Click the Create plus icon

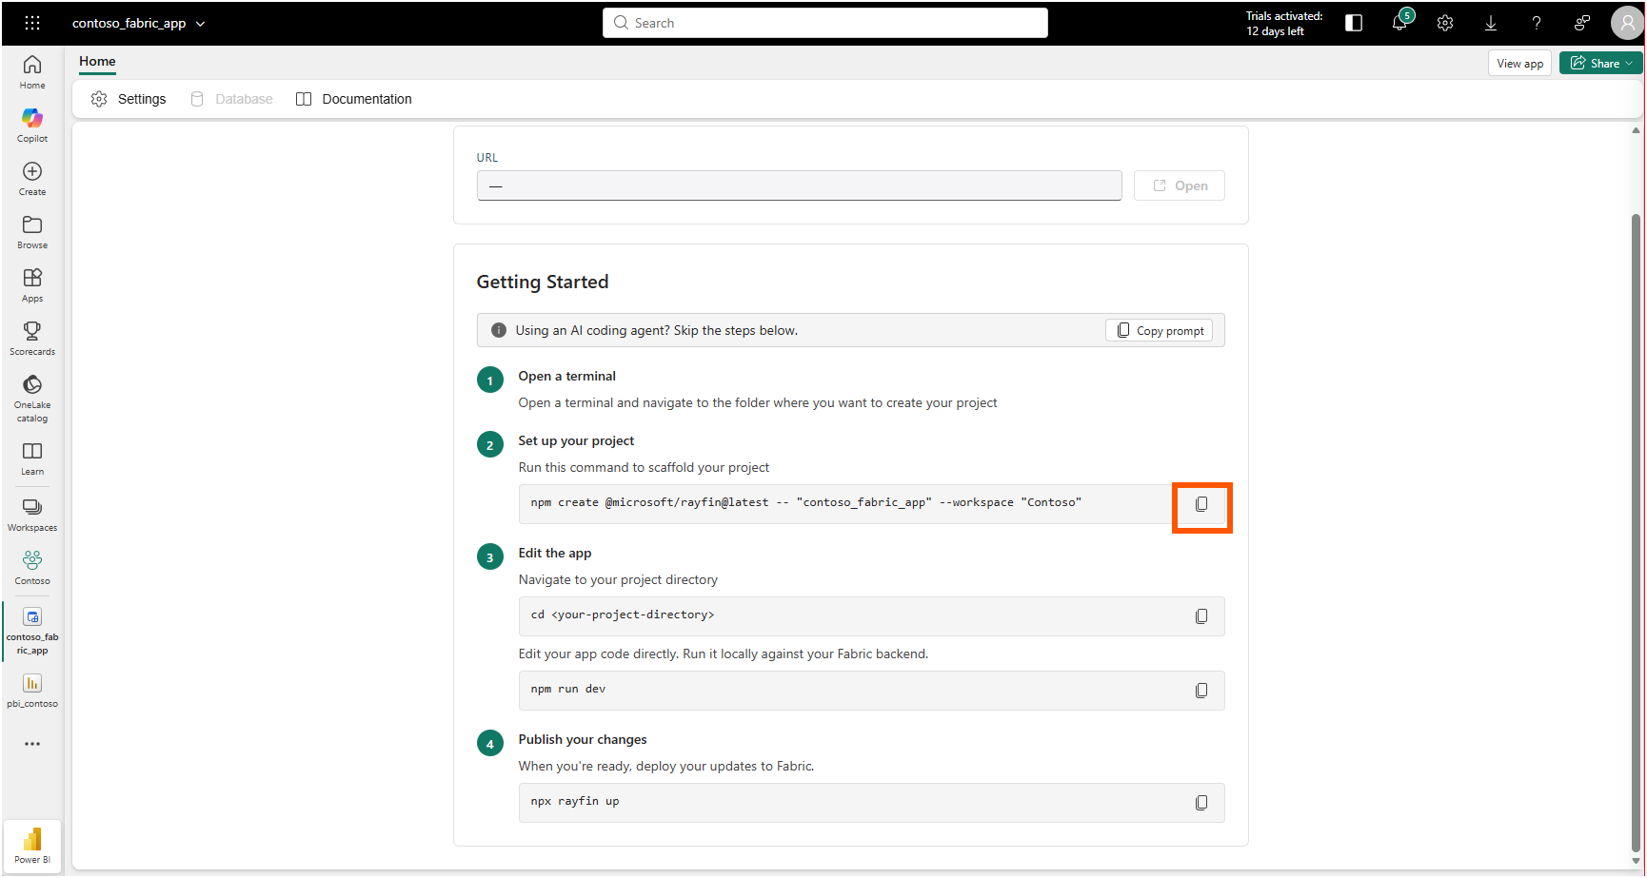pos(32,171)
